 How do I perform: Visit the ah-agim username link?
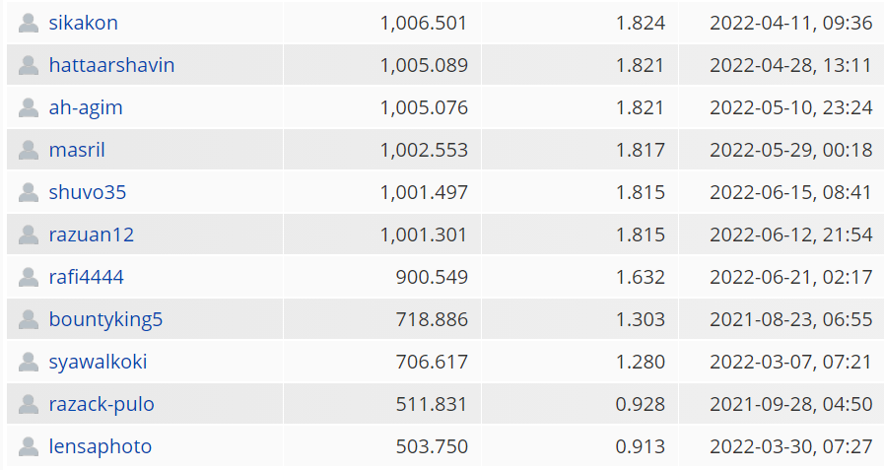click(86, 107)
